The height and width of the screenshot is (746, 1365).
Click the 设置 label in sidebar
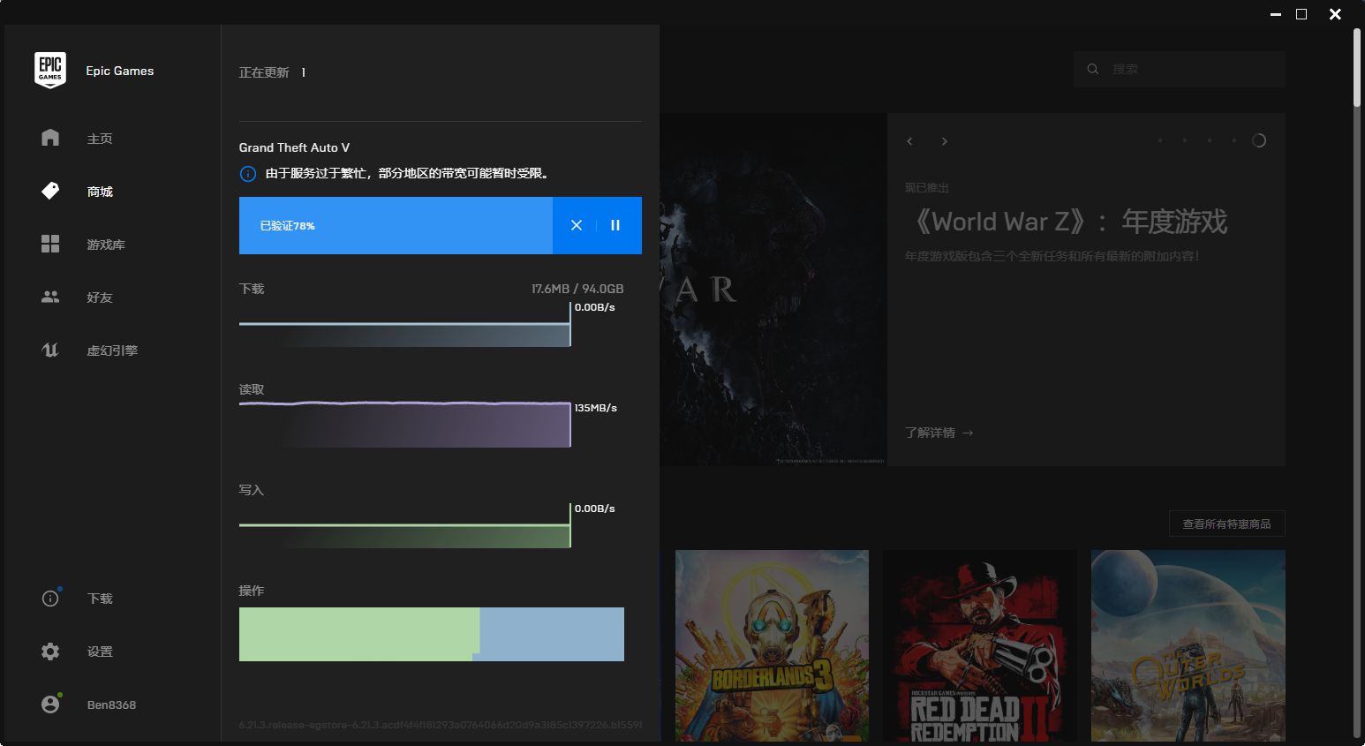pyautogui.click(x=100, y=652)
